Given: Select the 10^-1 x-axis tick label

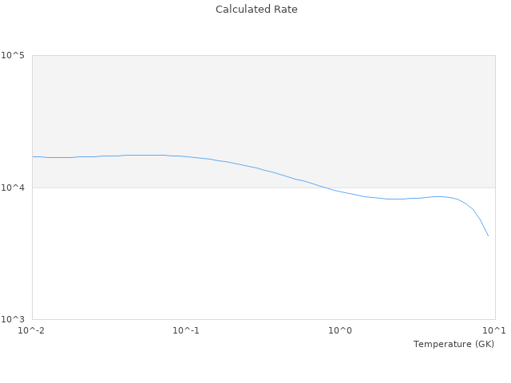Looking at the screenshot, I should point(185,330).
